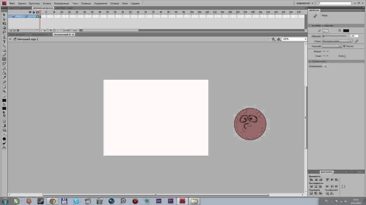Select the Text tool in the toolbar
This screenshot has height=205, width=366.
tap(4, 42)
